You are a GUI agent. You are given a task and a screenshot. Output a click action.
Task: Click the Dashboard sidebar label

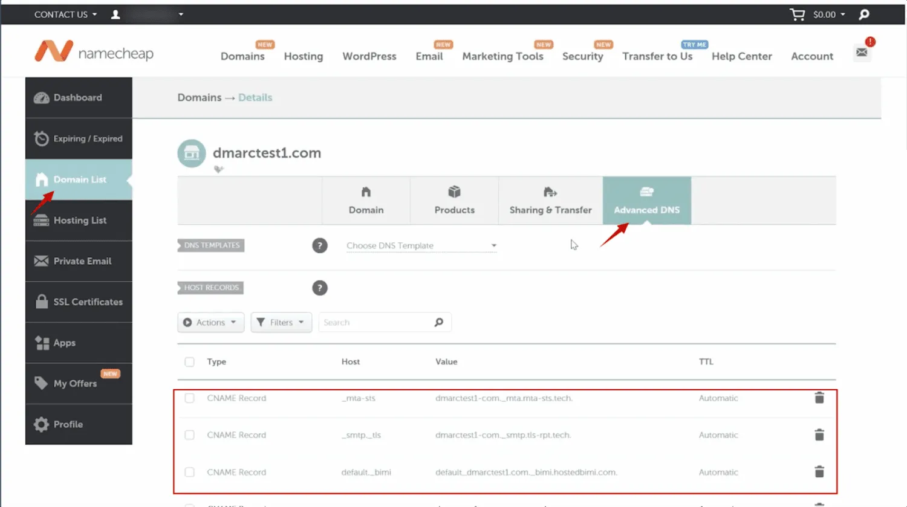click(78, 97)
